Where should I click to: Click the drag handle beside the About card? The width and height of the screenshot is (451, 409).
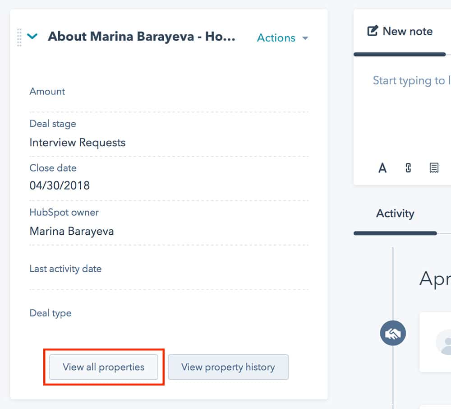[18, 37]
